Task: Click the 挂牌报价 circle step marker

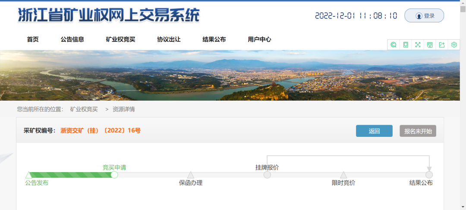Action: [267, 175]
